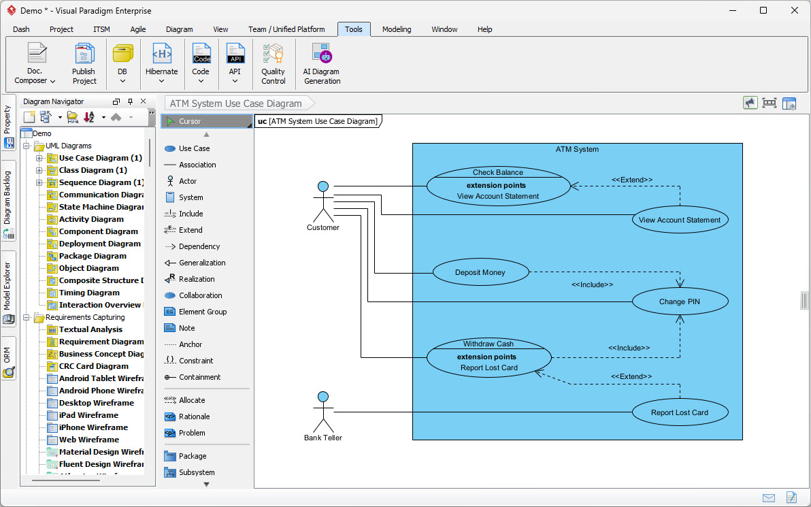Select Deployment Diagram in navigator

pyautogui.click(x=99, y=244)
